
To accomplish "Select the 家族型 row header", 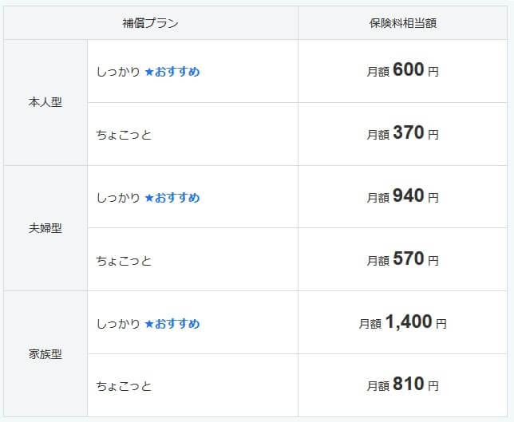I will 45,355.
